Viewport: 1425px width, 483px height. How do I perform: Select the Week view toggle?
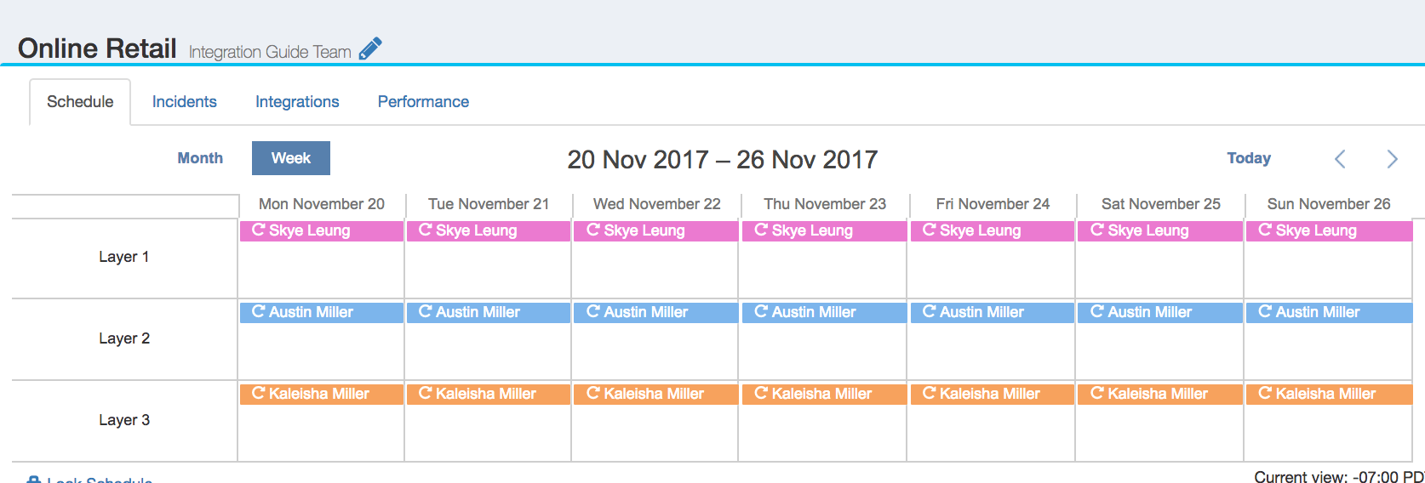pos(291,158)
